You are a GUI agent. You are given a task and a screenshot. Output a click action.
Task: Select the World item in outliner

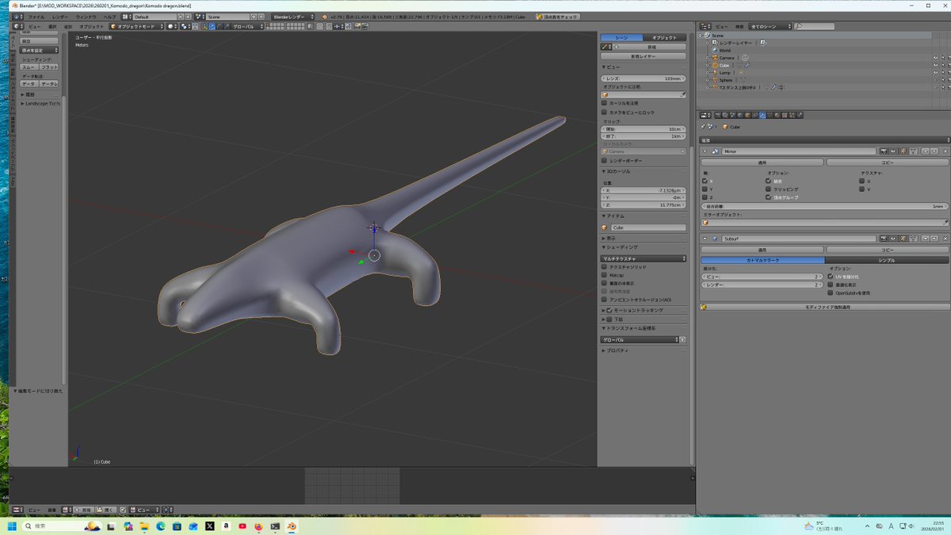[725, 50]
